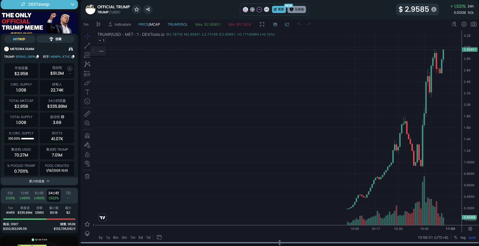Open the more social links ellipsis
479x246 pixels.
tap(267, 9)
